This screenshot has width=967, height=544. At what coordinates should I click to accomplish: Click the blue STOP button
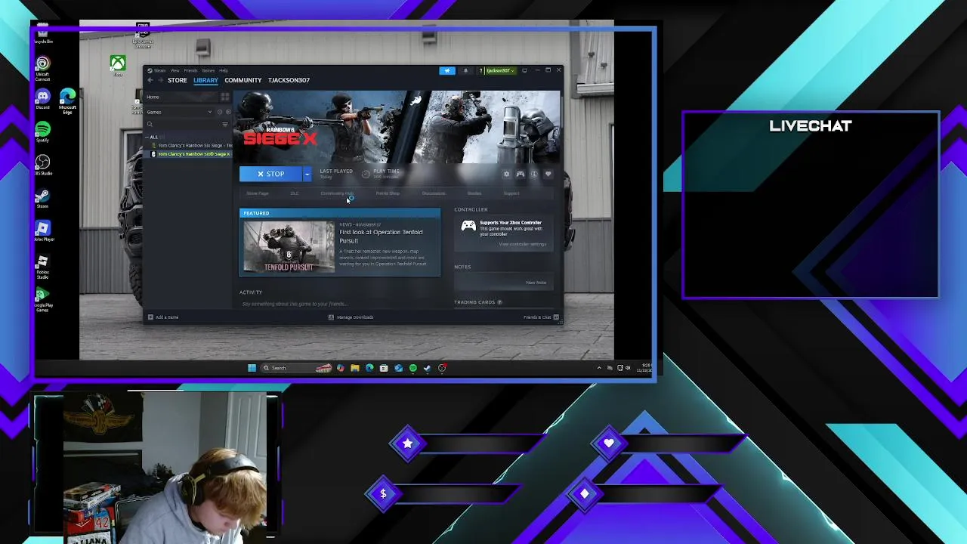(270, 175)
